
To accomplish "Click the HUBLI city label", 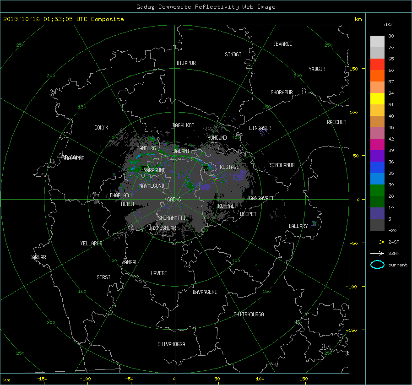I will pyautogui.click(x=128, y=204).
